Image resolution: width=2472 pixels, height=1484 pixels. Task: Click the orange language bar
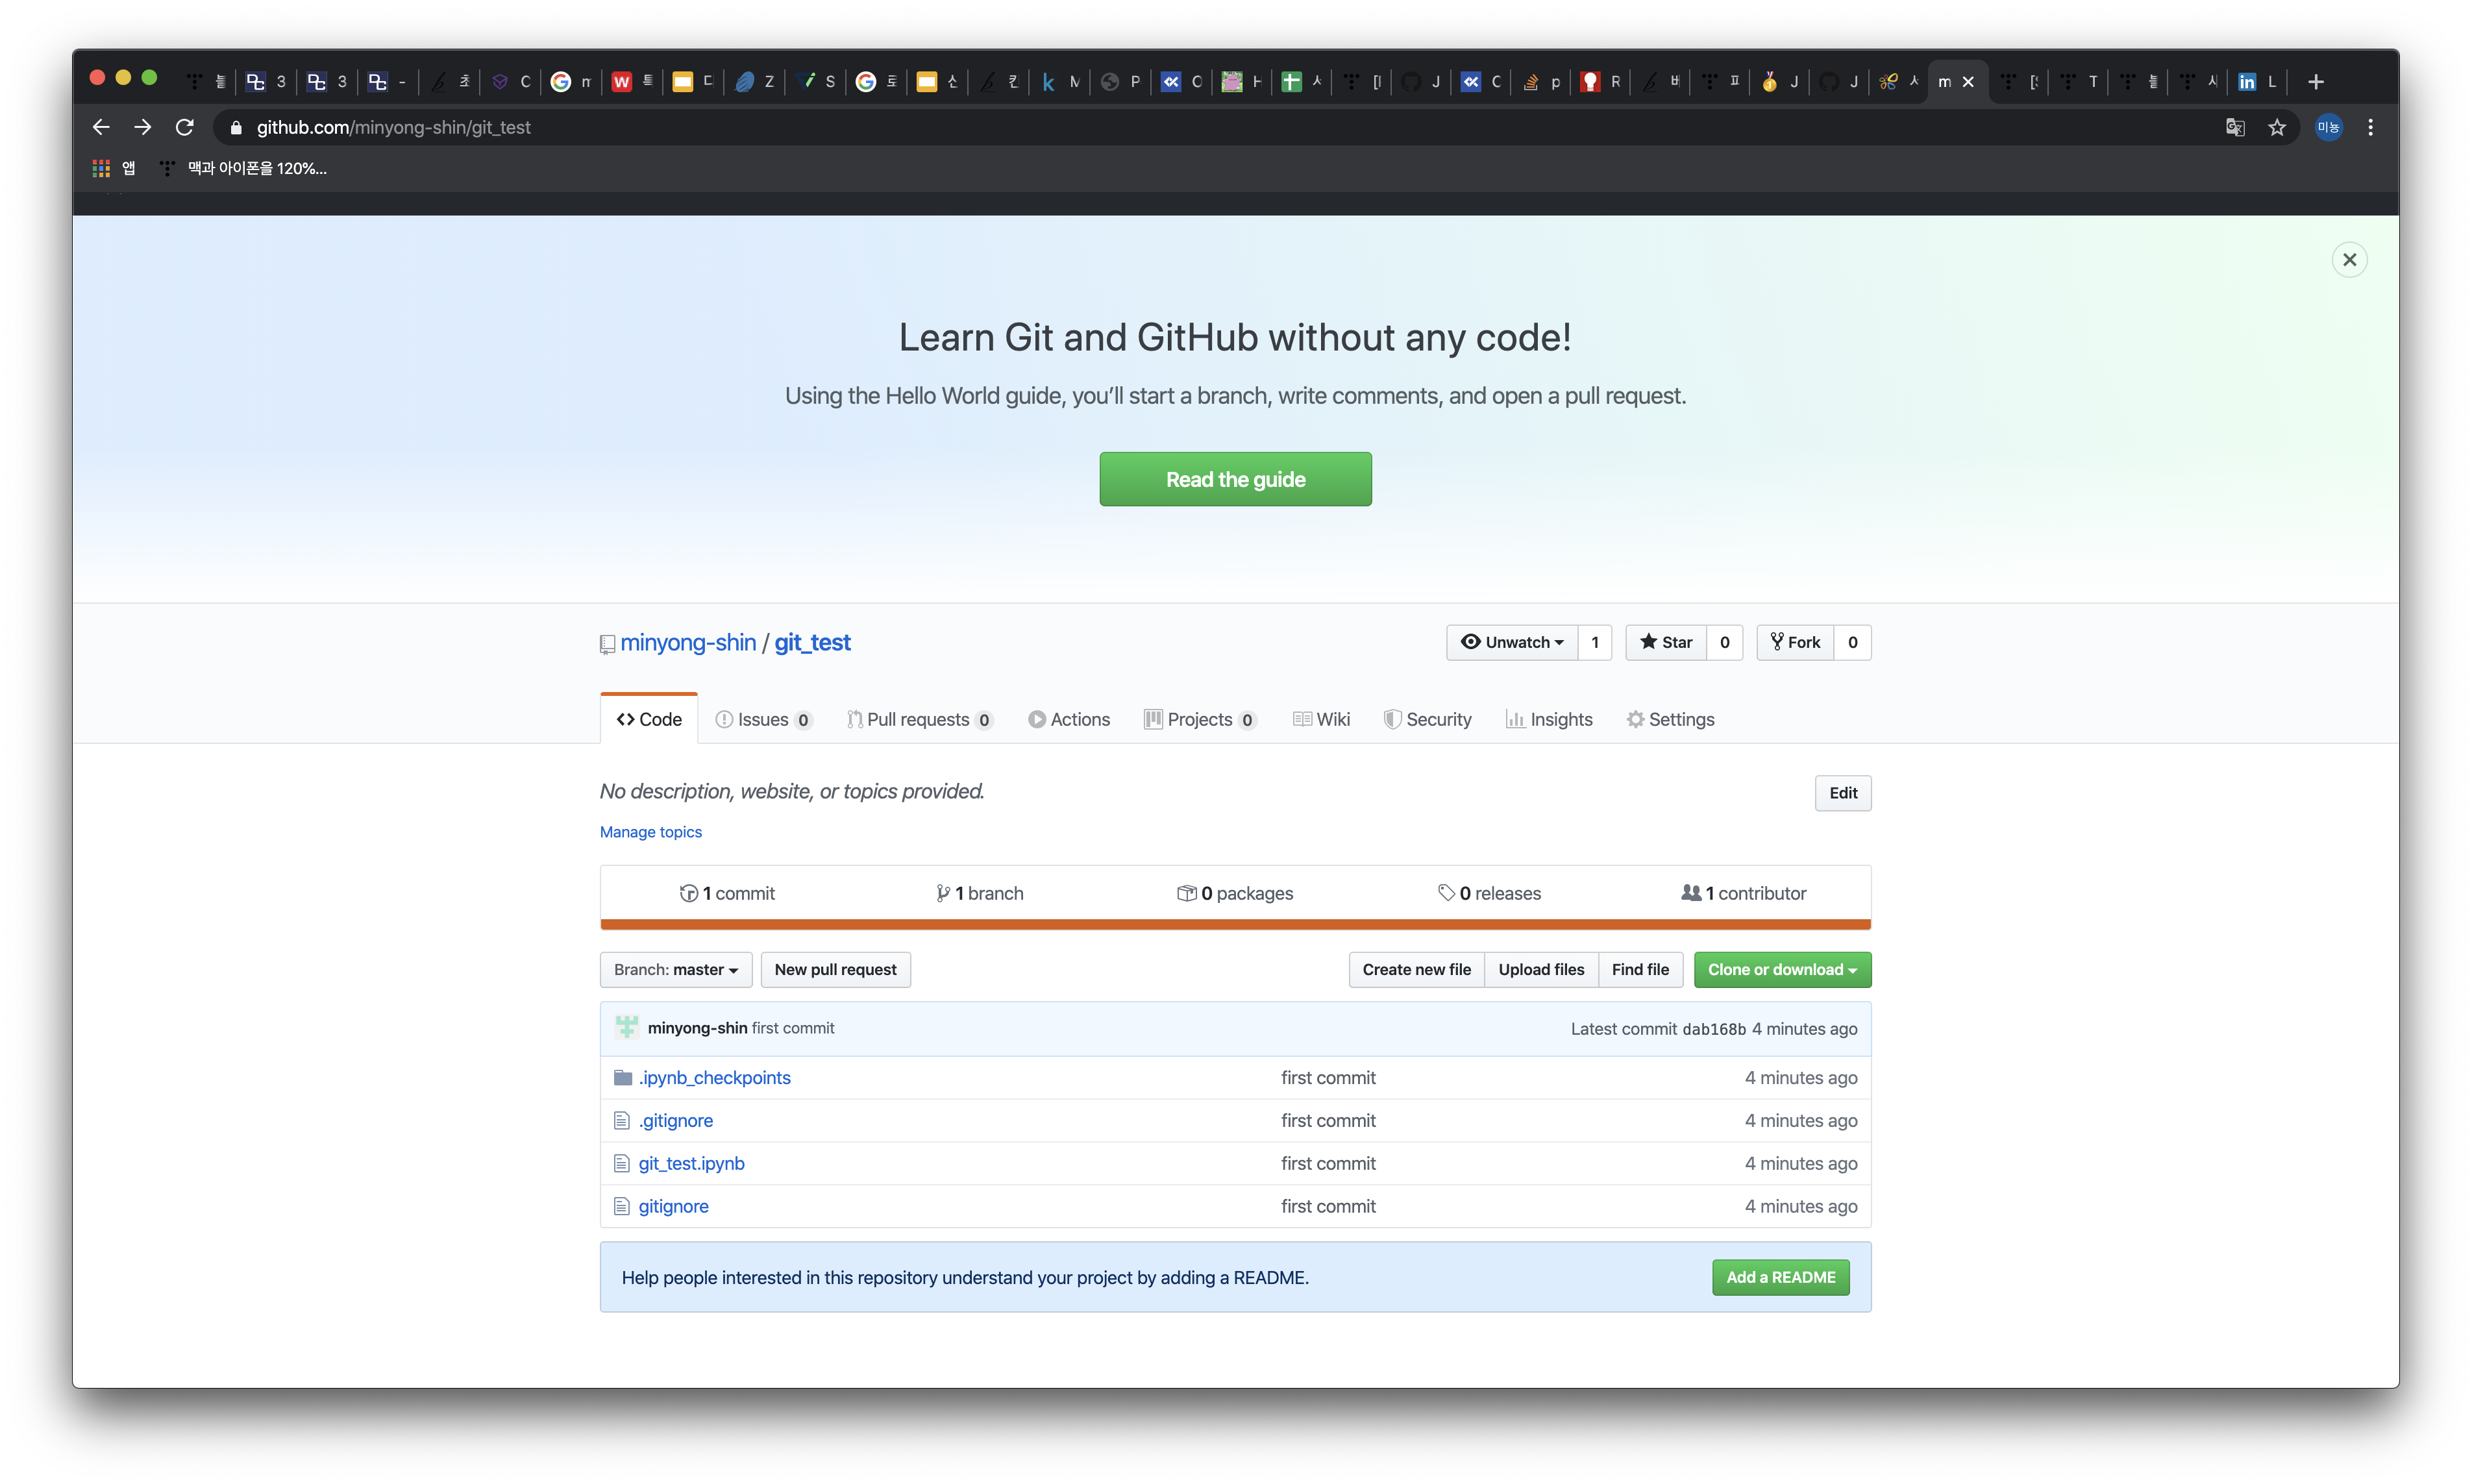1235,924
